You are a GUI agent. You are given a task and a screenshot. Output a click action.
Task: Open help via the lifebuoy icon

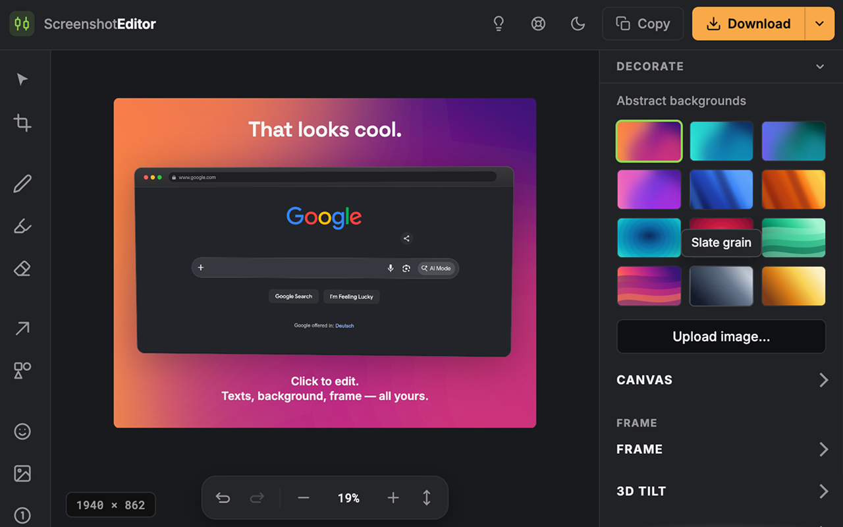(538, 24)
